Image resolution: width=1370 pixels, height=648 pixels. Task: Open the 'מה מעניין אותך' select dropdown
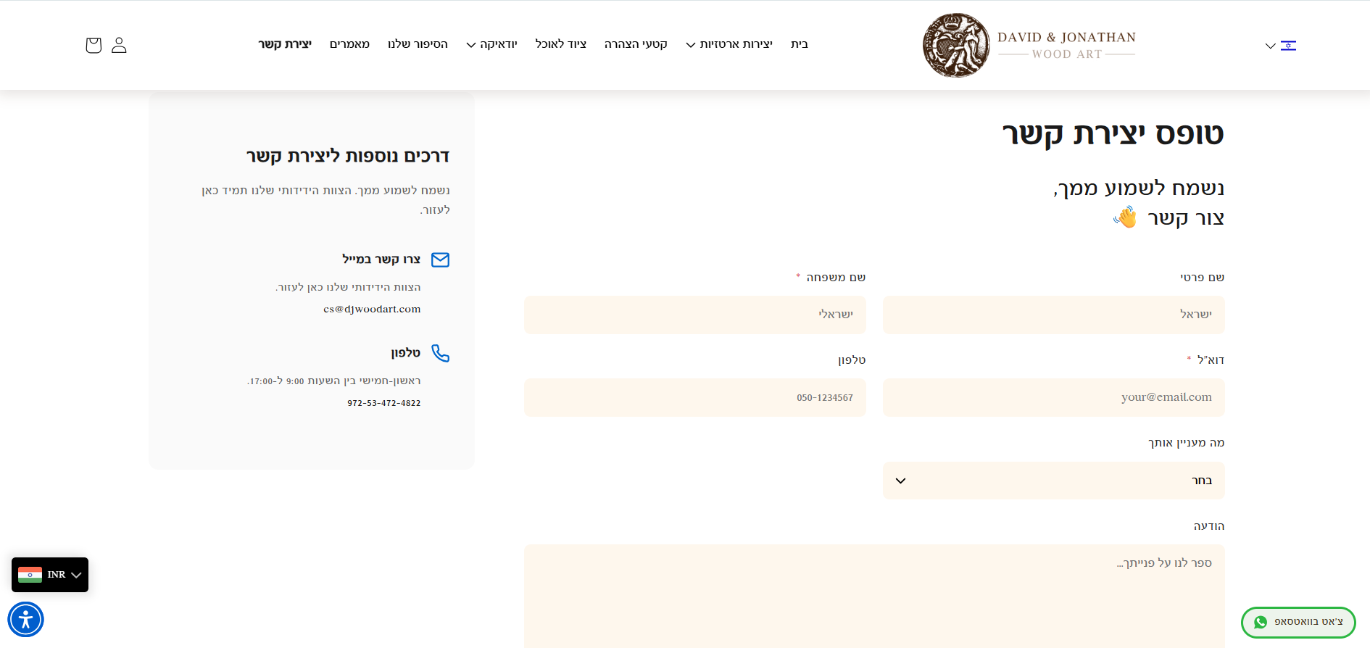(x=1053, y=481)
